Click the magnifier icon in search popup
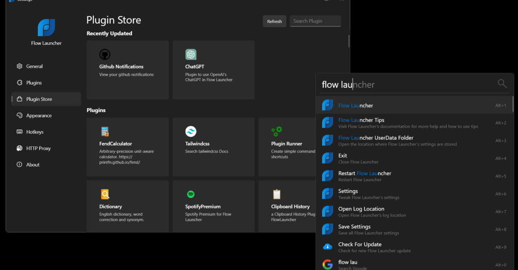This screenshot has height=270, width=518. coord(502,84)
